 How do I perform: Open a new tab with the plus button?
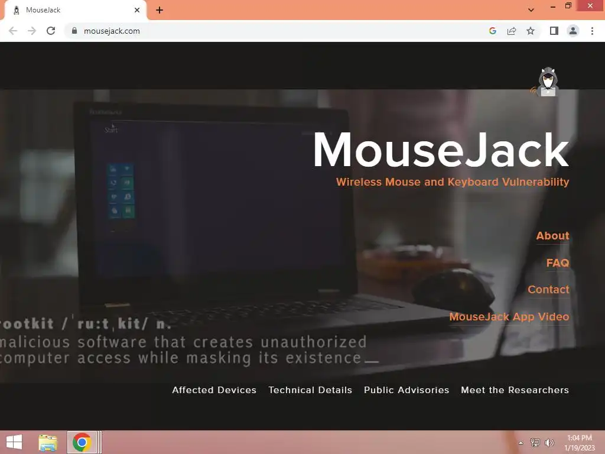(x=160, y=10)
